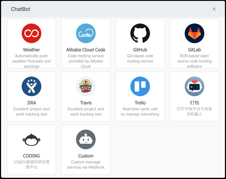The height and width of the screenshot is (179, 226).
Task: Click the GitHub title label
Action: pos(140,50)
